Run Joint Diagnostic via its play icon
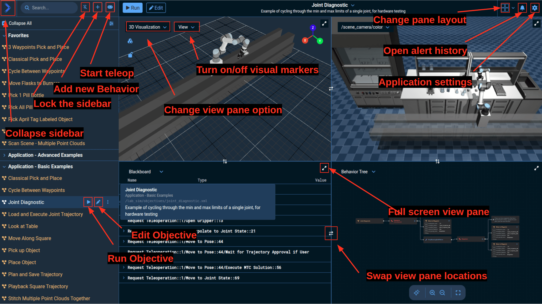542x304 pixels. pyautogui.click(x=88, y=202)
